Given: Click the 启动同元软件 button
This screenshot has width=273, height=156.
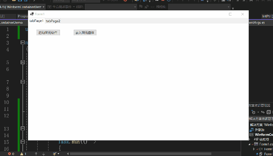Looking at the screenshot, I should click(x=48, y=33).
